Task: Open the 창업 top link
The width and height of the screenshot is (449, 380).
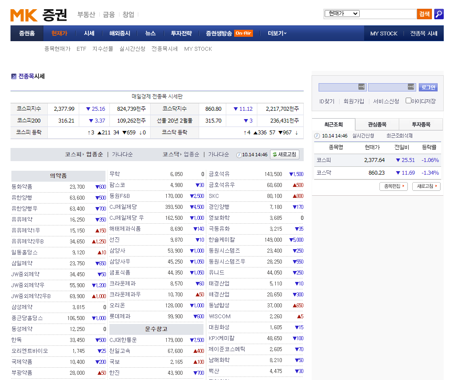Action: coord(128,14)
